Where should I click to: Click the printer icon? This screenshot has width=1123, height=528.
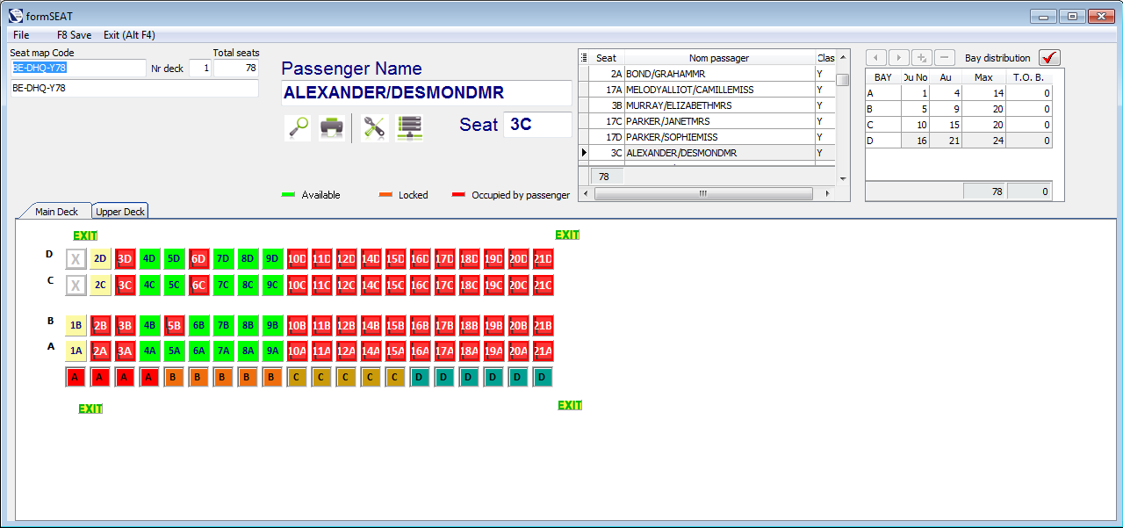point(331,127)
